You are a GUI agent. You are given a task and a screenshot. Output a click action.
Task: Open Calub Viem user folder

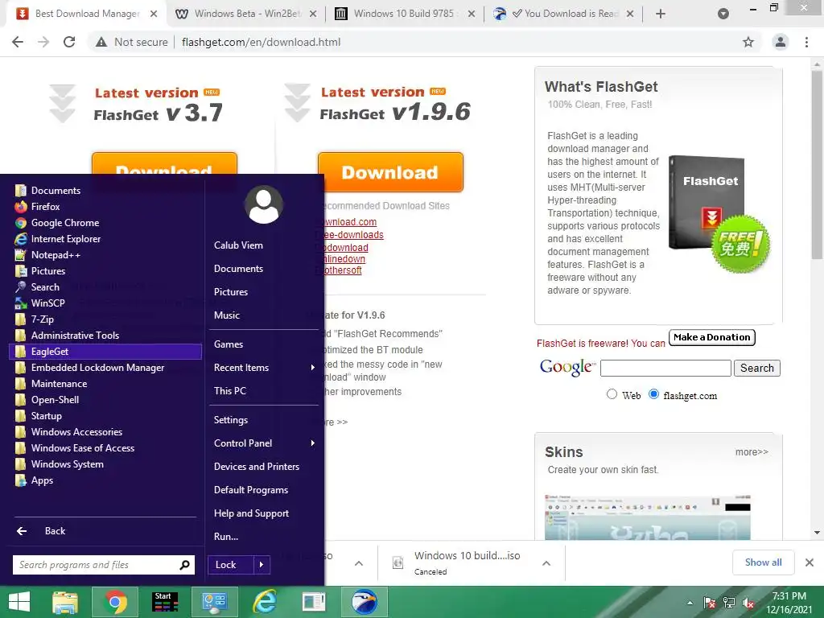coord(238,245)
